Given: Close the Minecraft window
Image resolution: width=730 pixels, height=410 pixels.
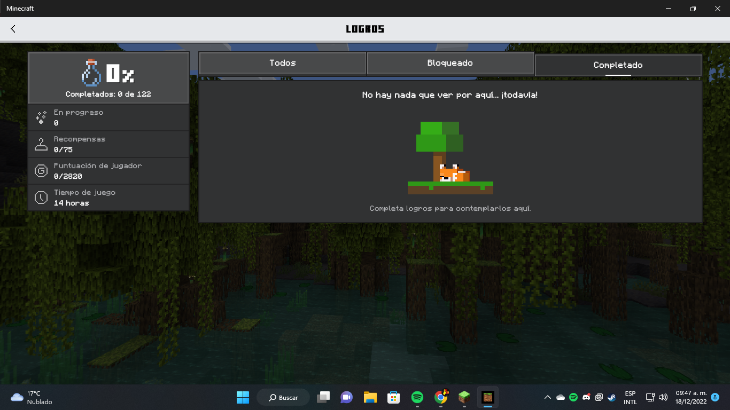Looking at the screenshot, I should tap(718, 9).
